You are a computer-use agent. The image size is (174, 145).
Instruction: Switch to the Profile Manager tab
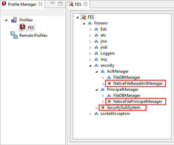click(x=22, y=4)
